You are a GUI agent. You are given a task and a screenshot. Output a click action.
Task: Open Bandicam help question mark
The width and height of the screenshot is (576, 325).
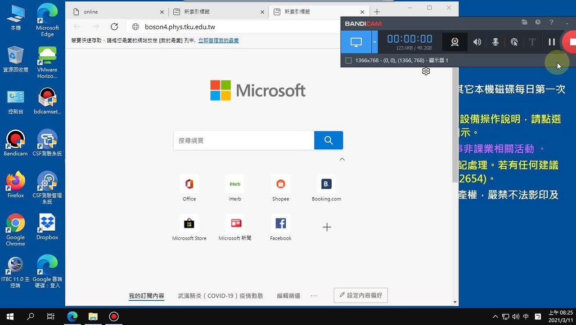pyautogui.click(x=551, y=22)
